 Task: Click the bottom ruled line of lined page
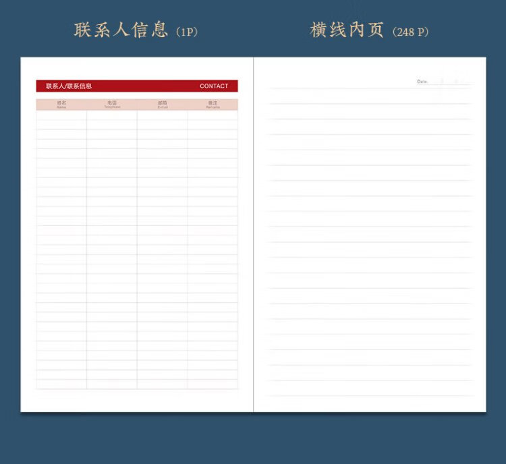click(369, 396)
